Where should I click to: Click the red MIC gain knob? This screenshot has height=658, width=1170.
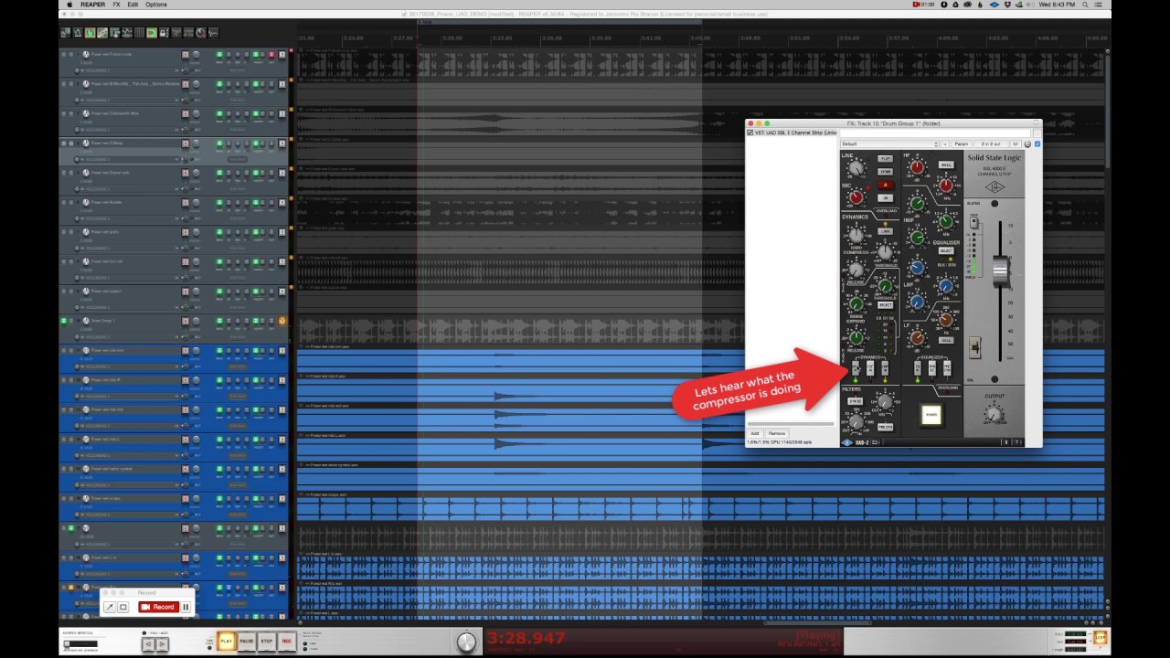point(856,196)
